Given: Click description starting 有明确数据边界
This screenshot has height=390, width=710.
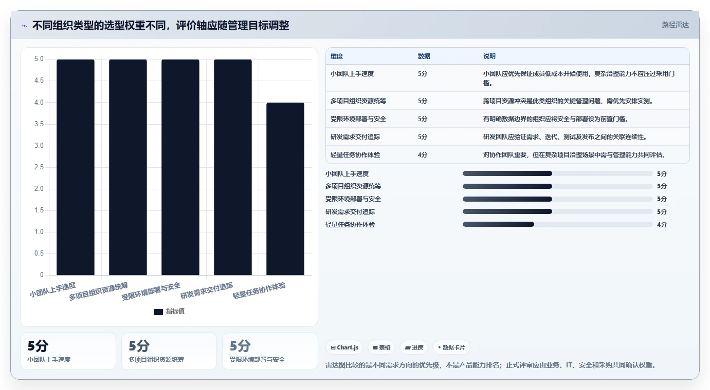Looking at the screenshot, I should pos(556,119).
